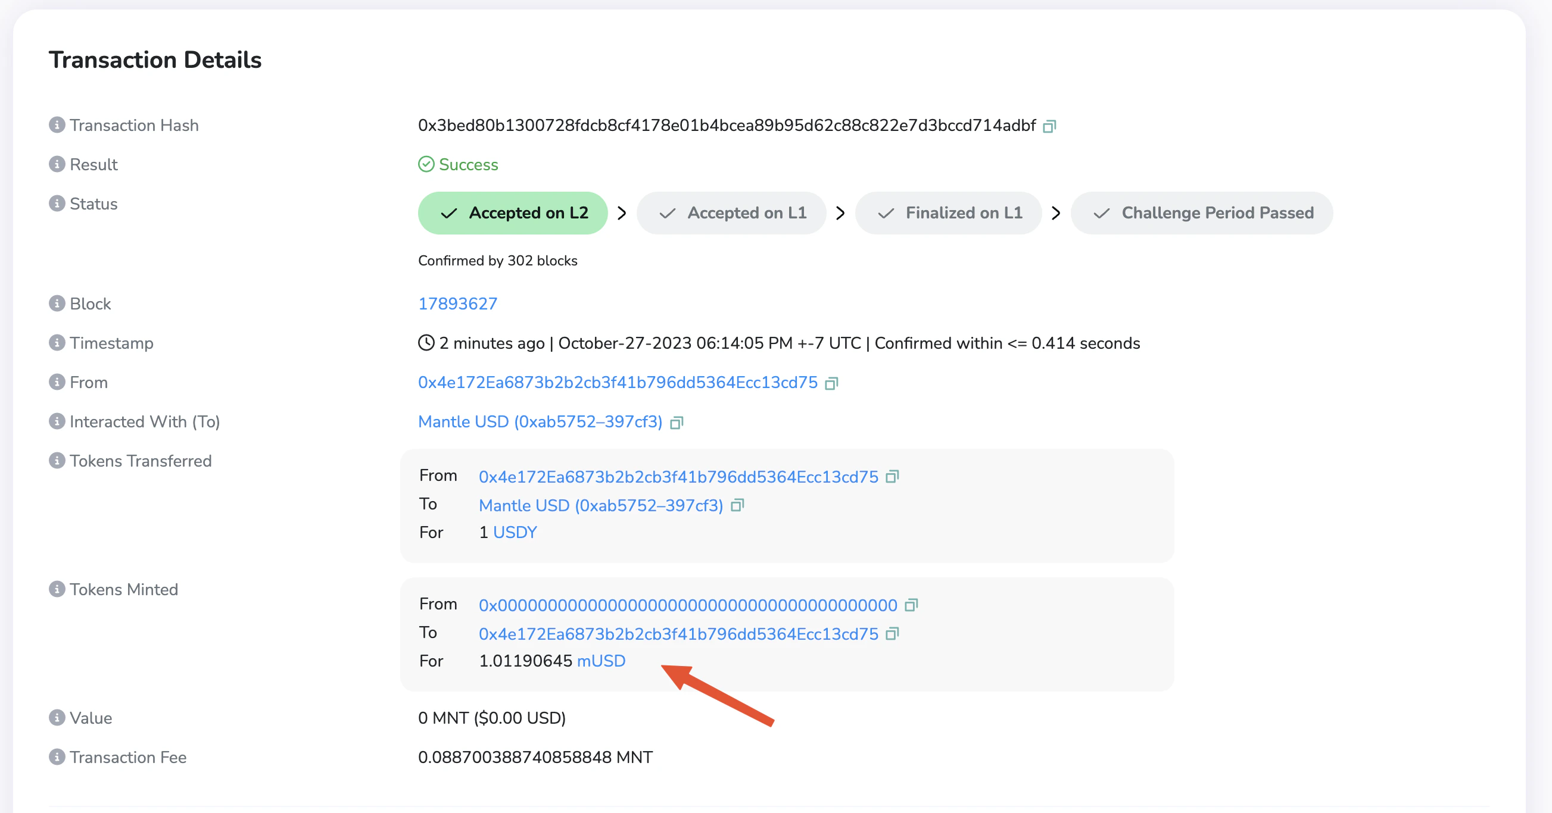
Task: Copy the transaction hash
Action: pos(1050,126)
